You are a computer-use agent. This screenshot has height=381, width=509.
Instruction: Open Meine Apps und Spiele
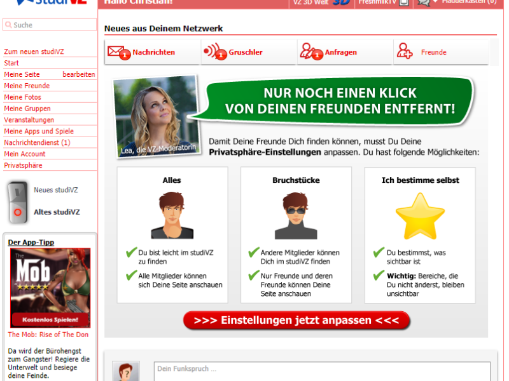(39, 131)
